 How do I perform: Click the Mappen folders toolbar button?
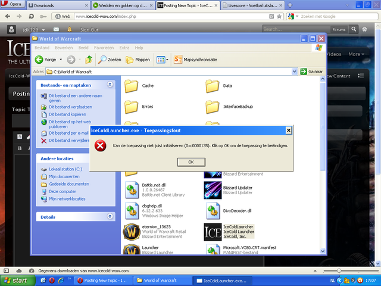(x=138, y=60)
